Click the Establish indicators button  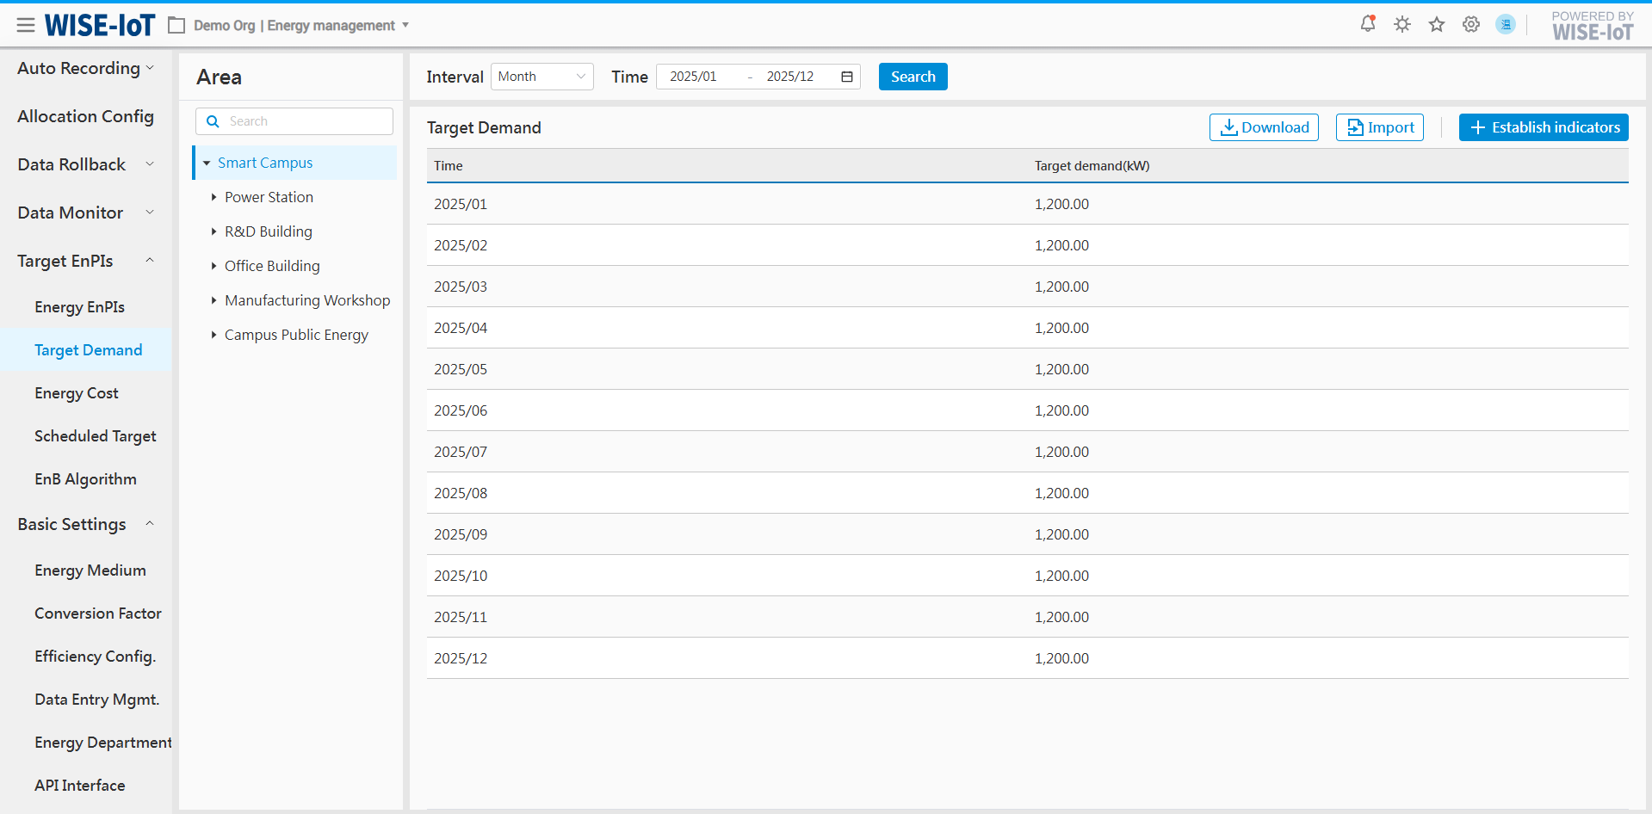(x=1543, y=127)
